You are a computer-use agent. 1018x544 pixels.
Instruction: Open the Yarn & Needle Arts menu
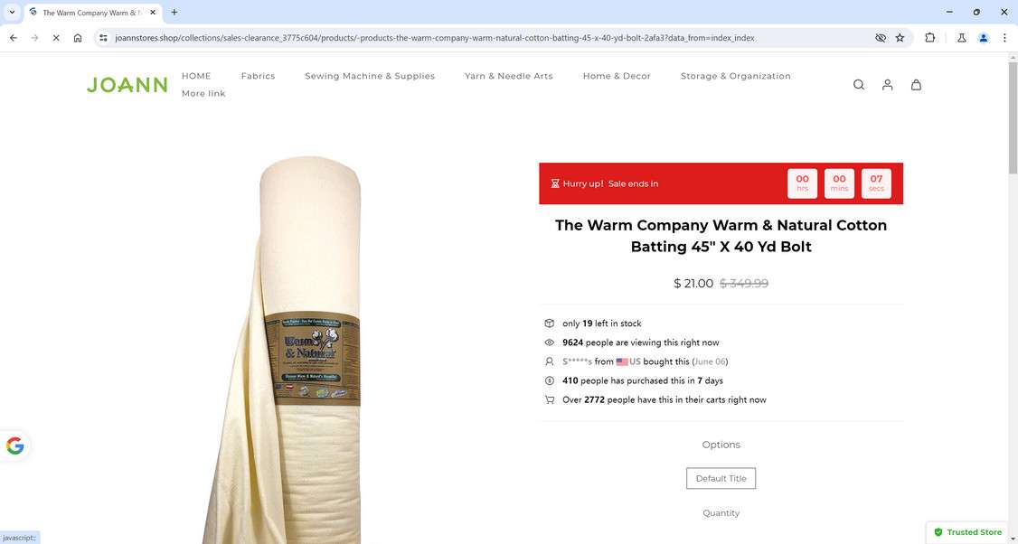click(x=508, y=76)
